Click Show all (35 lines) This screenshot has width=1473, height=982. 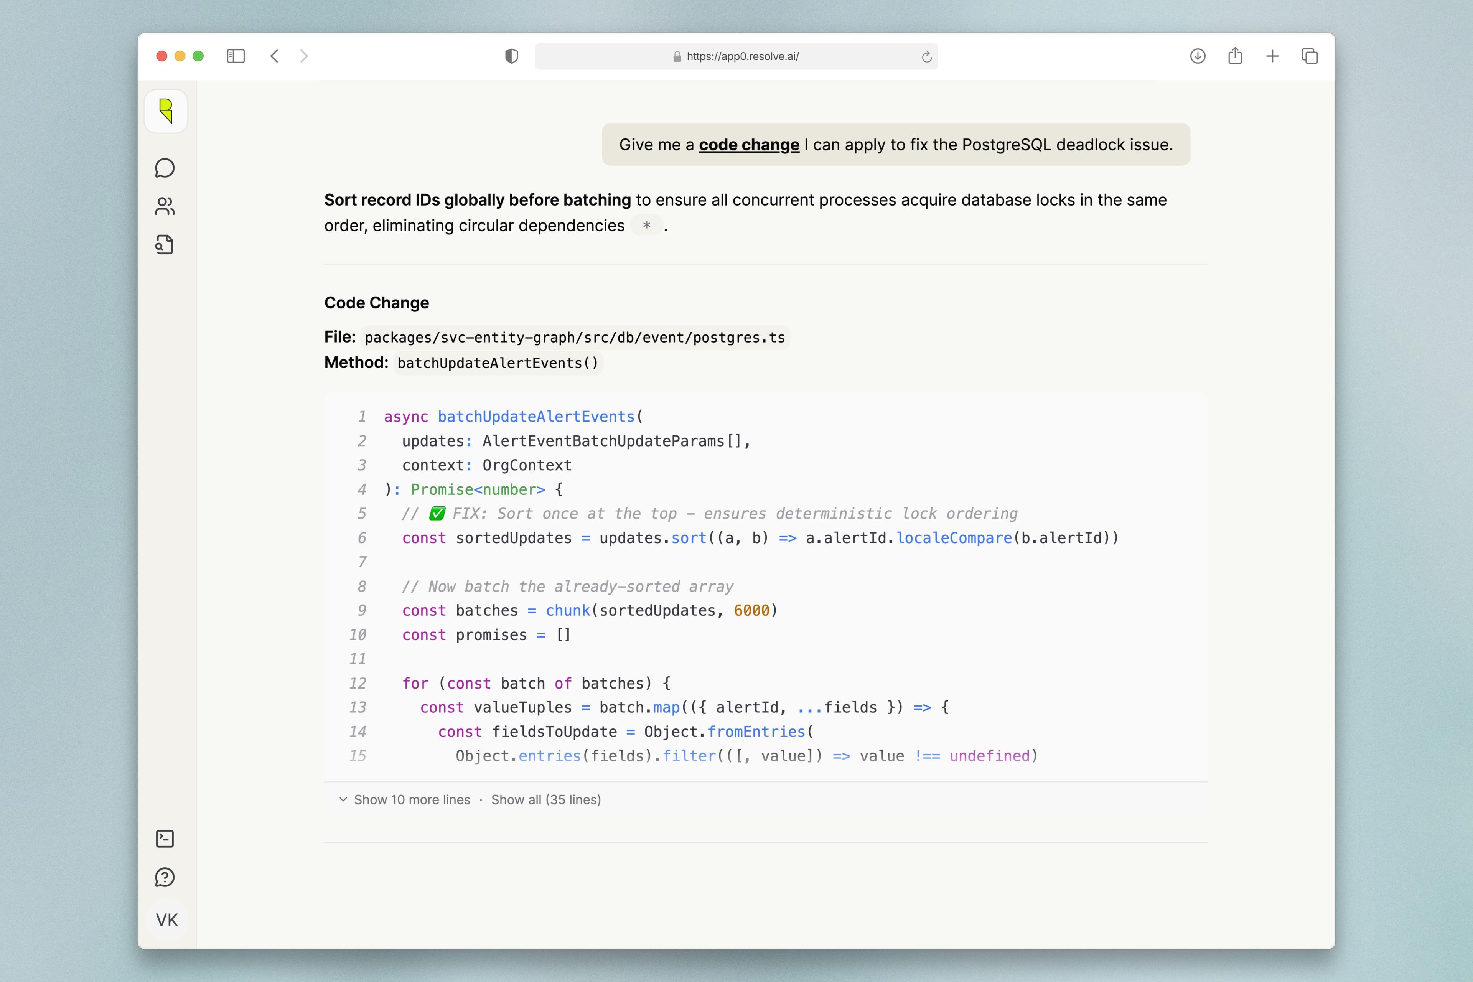tap(545, 800)
